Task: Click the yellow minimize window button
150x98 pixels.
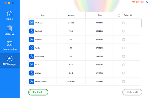Action: [9, 3]
